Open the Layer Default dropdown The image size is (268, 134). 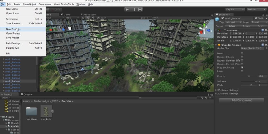pyautogui.click(x=259, y=22)
